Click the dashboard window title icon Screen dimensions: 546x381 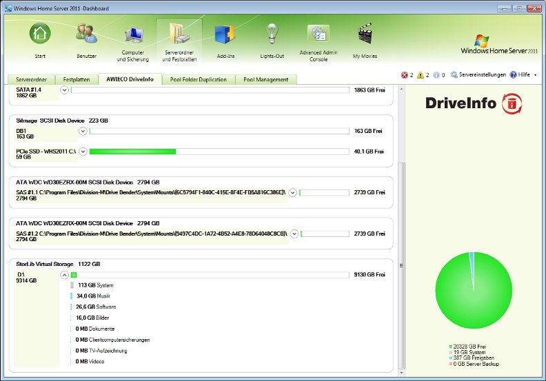pos(8,8)
